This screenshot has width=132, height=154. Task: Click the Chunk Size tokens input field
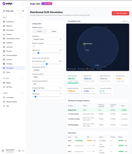coord(47,77)
